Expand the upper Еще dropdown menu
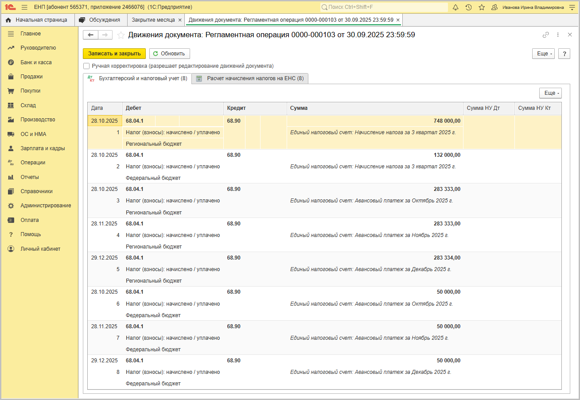 coord(543,54)
